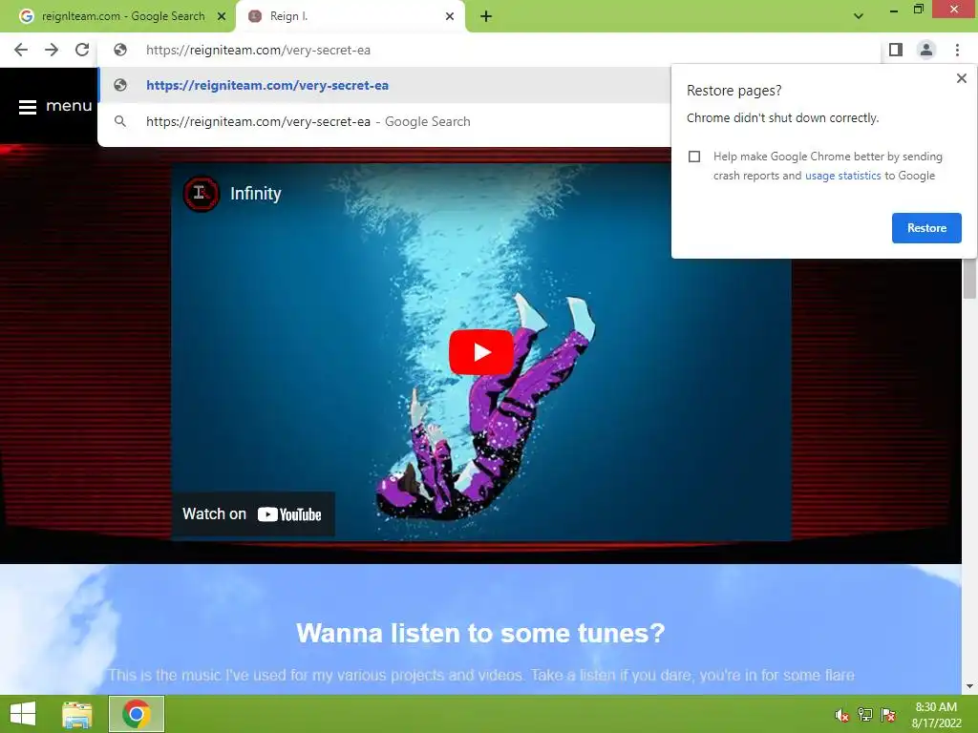
Task: Click Watch on YouTube
Action: coord(252,514)
